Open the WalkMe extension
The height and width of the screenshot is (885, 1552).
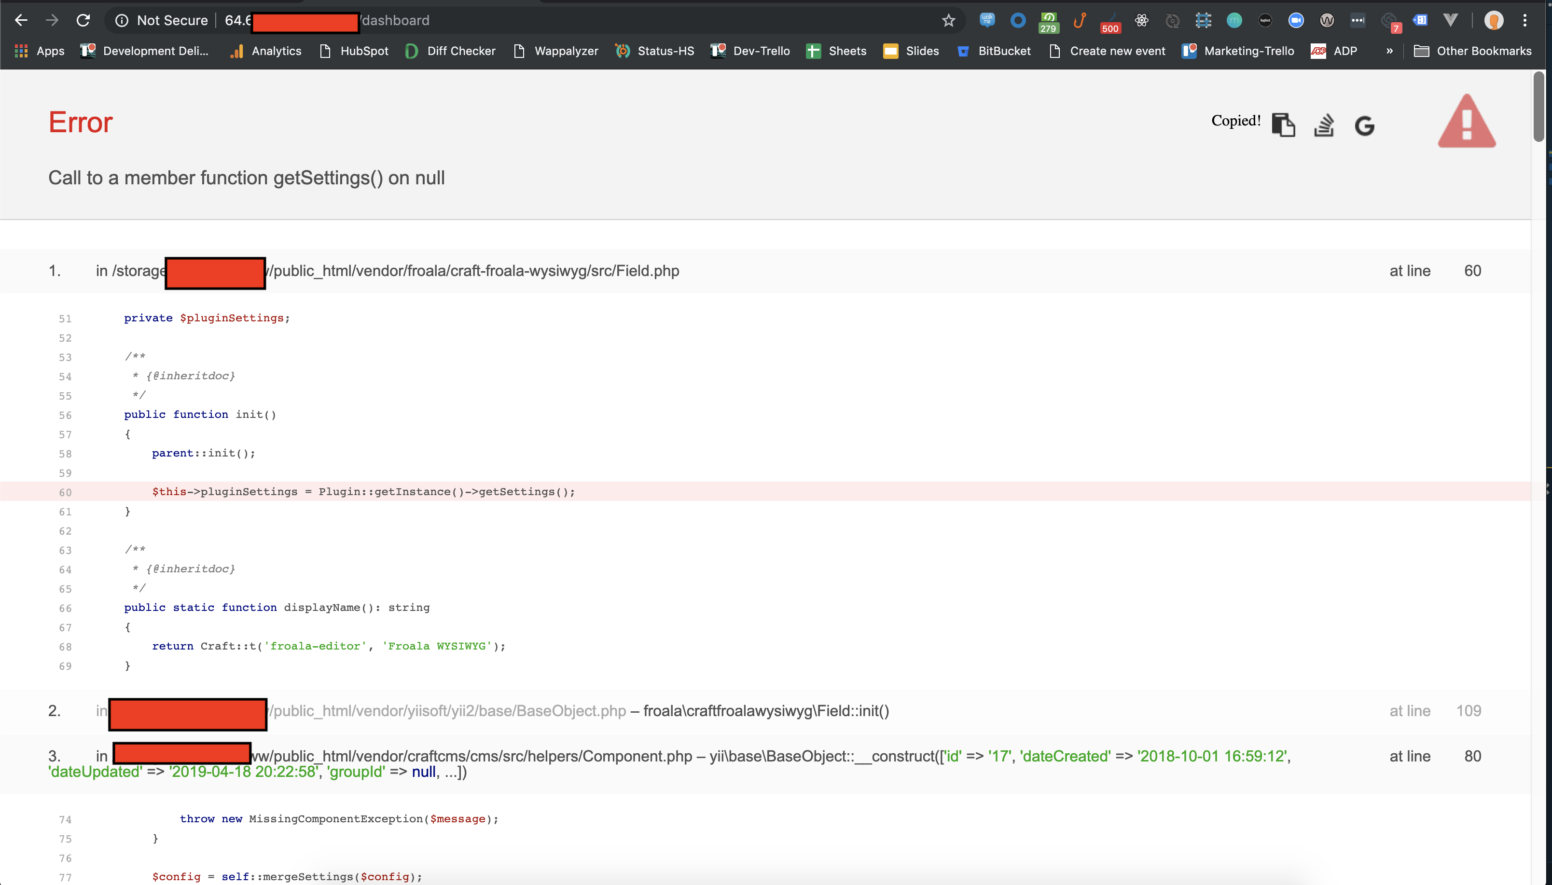[x=987, y=20]
